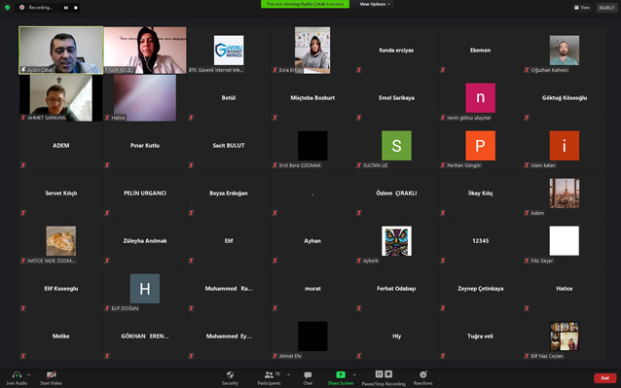The width and height of the screenshot is (621, 388).
Task: Click muted mic icon on Özlem ÇIRAKLI tile
Action: (x=359, y=213)
